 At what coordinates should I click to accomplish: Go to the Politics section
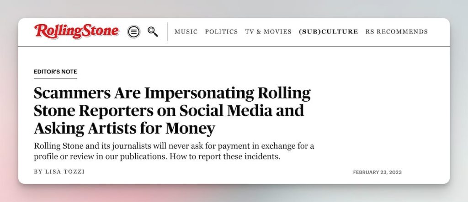pos(221,32)
